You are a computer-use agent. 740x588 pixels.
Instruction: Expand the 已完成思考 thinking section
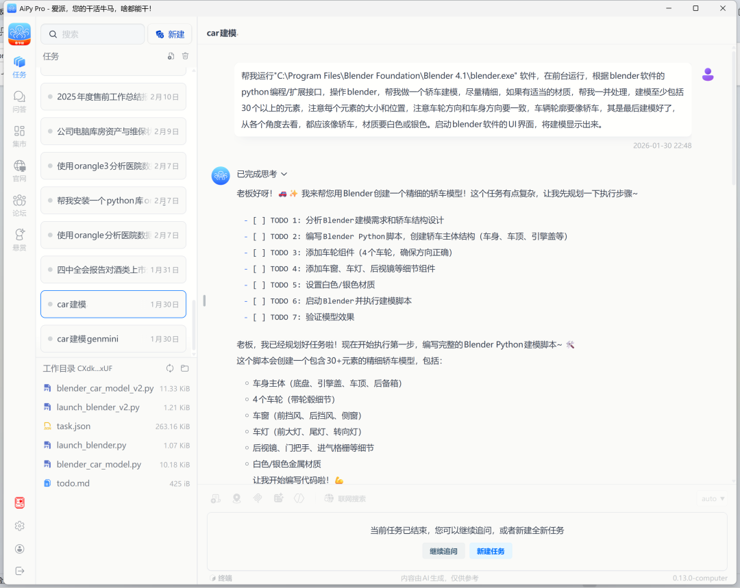pos(262,174)
